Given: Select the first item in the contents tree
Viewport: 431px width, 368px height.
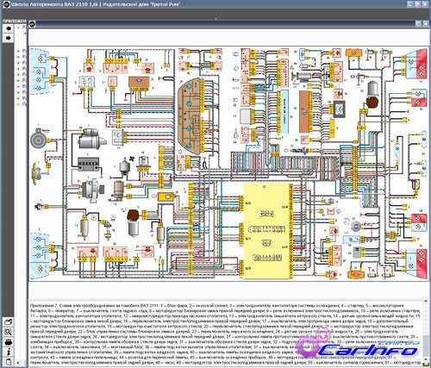Looking at the screenshot, I should tap(24, 28).
